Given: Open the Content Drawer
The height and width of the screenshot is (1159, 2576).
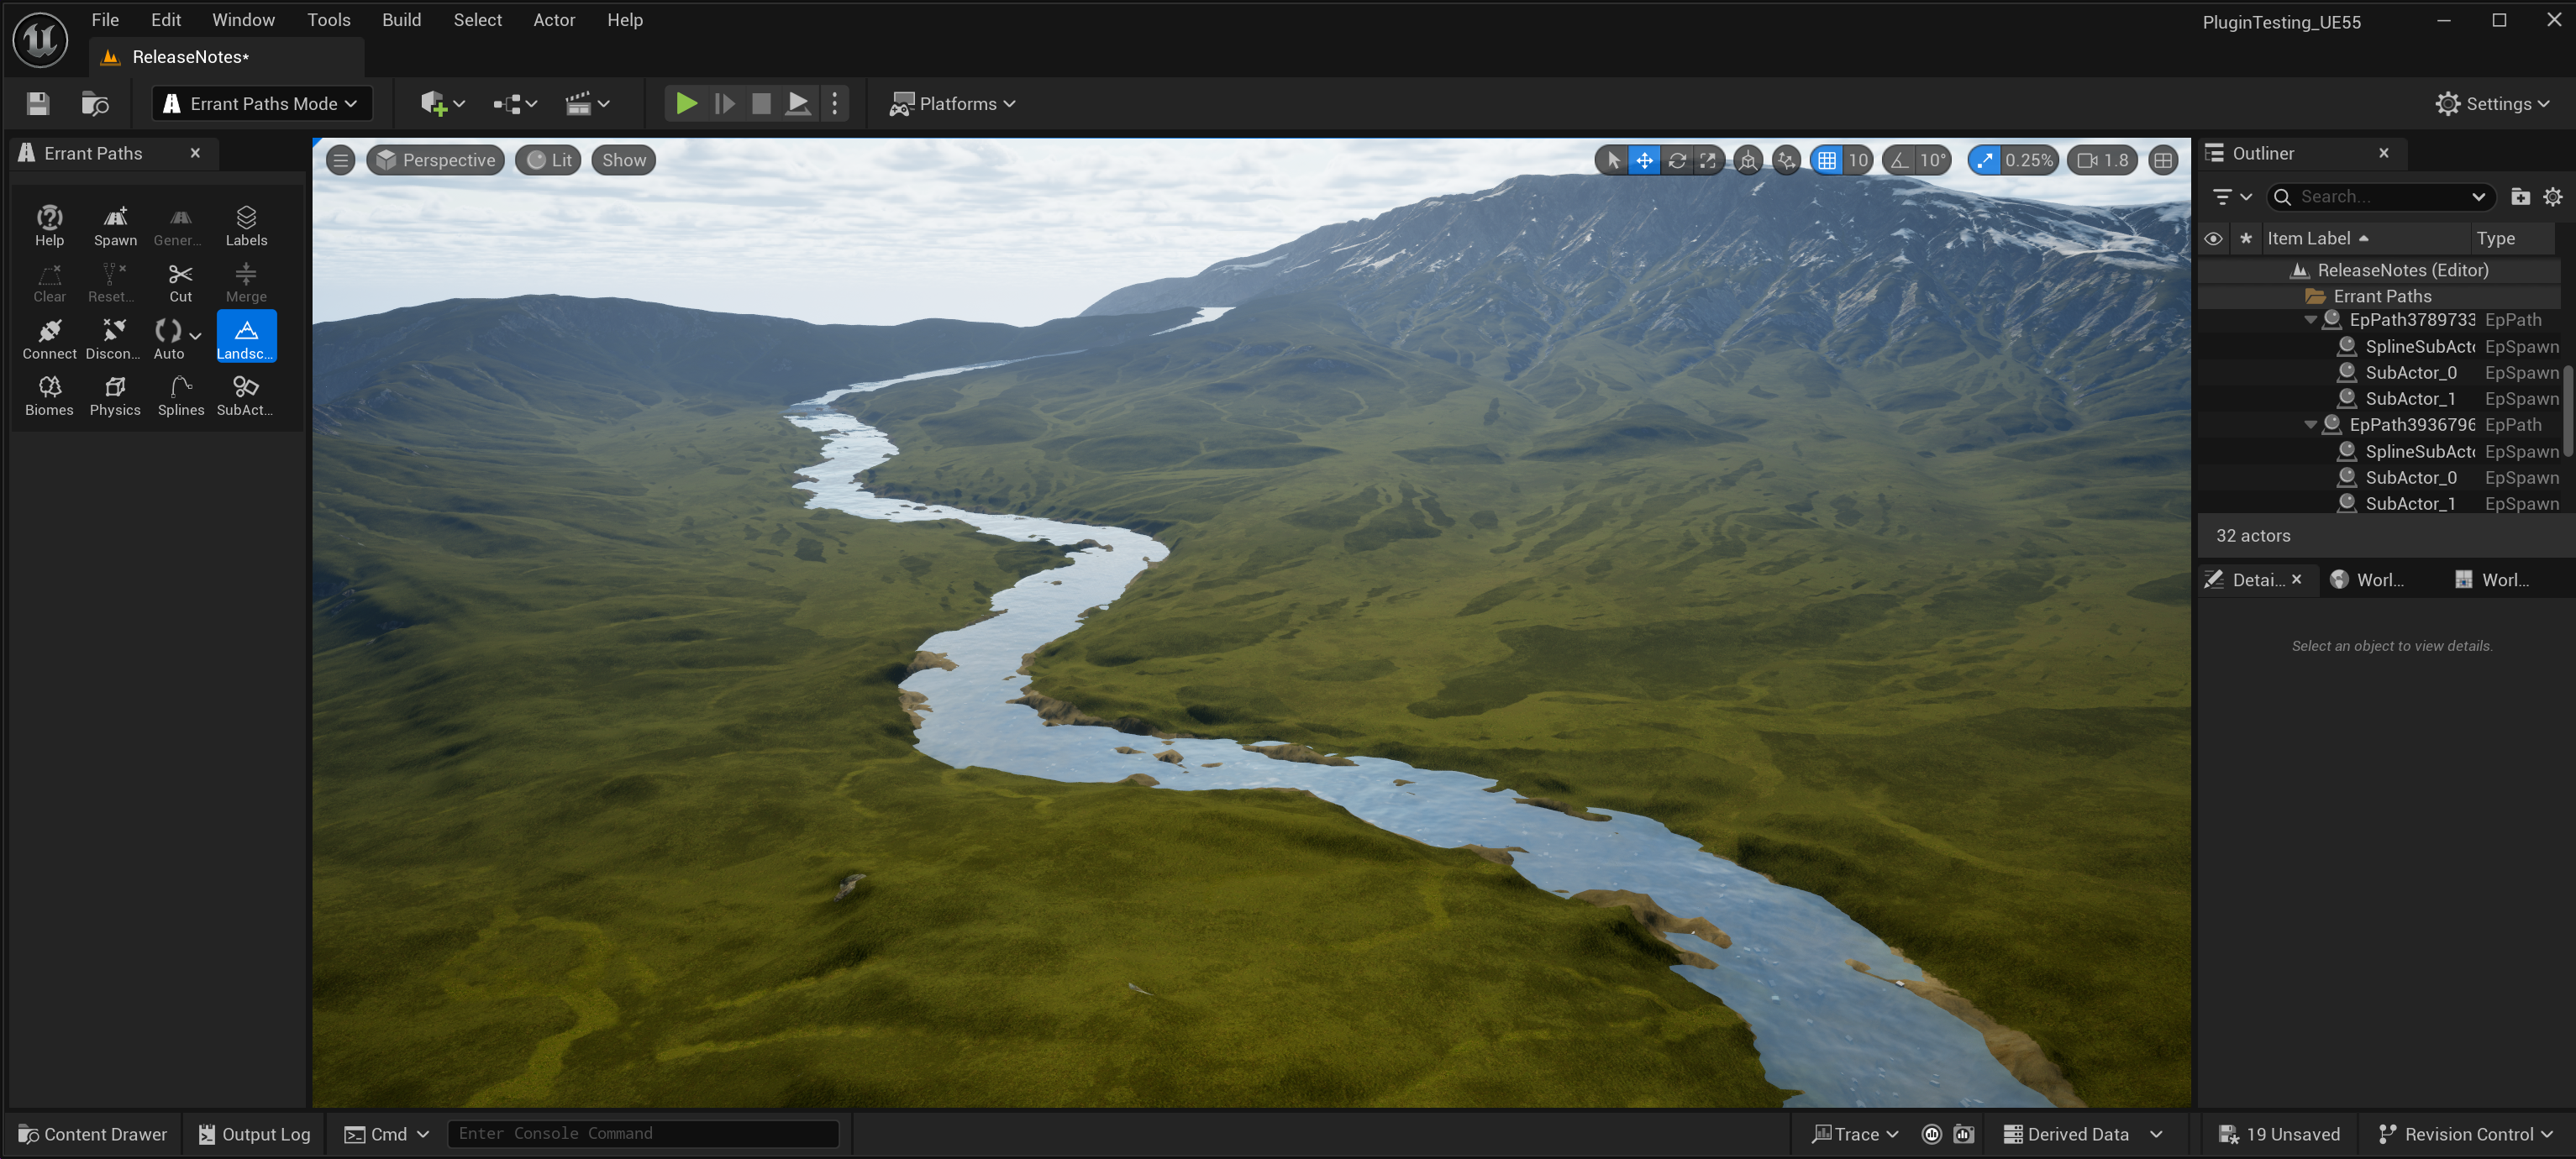Looking at the screenshot, I should coord(93,1134).
